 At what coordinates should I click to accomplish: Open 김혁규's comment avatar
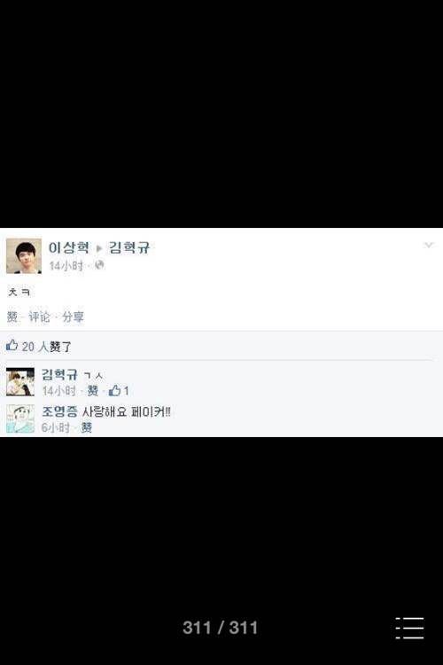[19, 381]
